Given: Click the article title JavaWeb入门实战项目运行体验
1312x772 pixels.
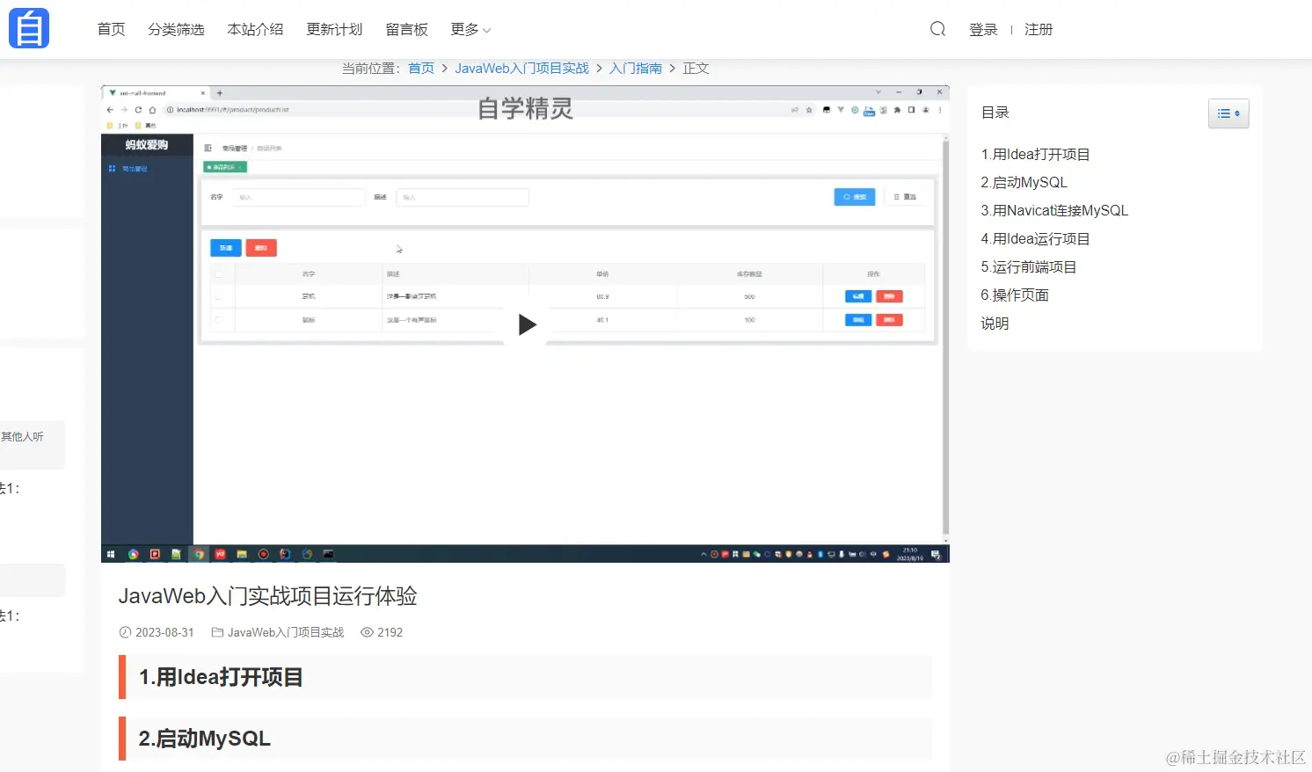Looking at the screenshot, I should tap(267, 596).
